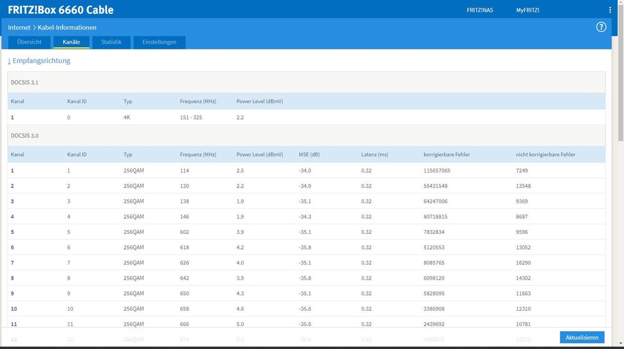The width and height of the screenshot is (624, 349).
Task: Click the MSE (dB) column header
Action: [x=310, y=154]
